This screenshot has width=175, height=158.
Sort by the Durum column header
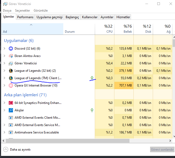(x=79, y=29)
